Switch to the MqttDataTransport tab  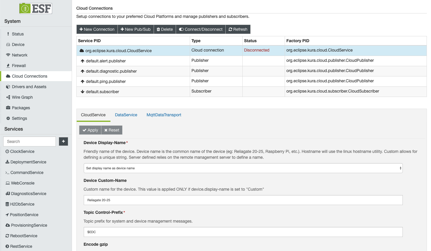point(164,115)
